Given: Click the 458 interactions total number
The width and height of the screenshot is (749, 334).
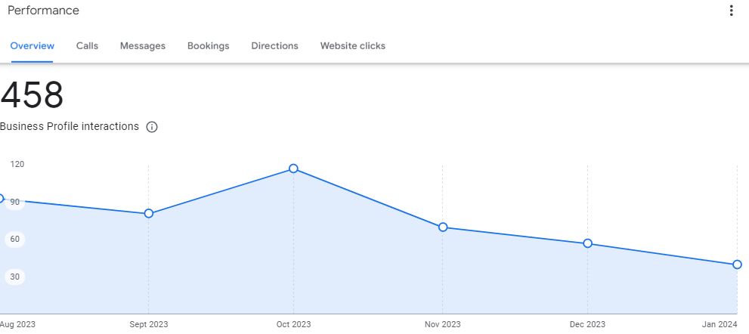Looking at the screenshot, I should coord(32,96).
